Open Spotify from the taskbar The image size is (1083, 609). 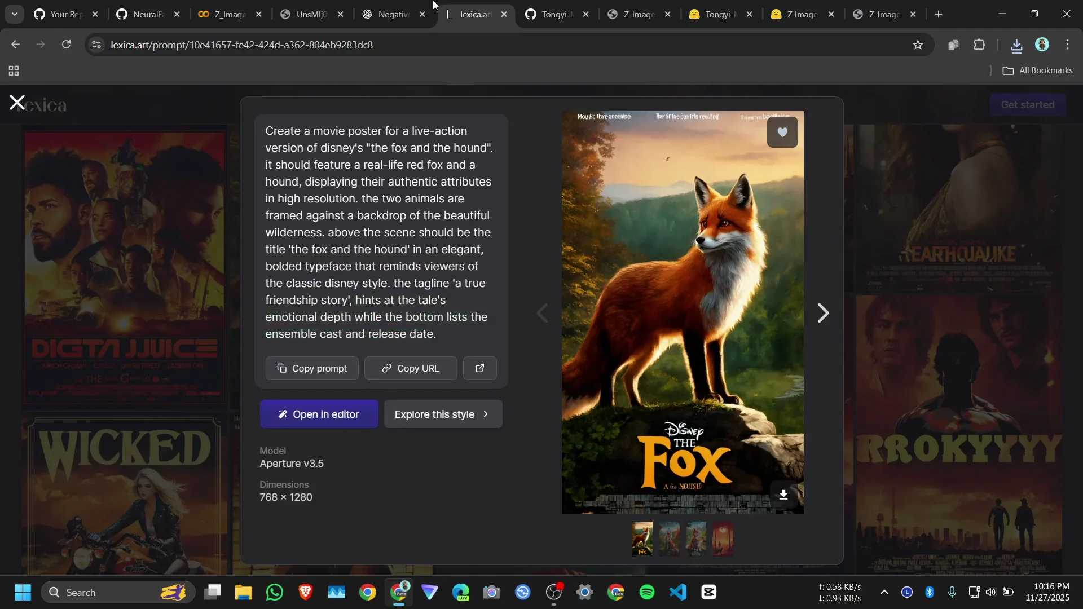pyautogui.click(x=647, y=592)
